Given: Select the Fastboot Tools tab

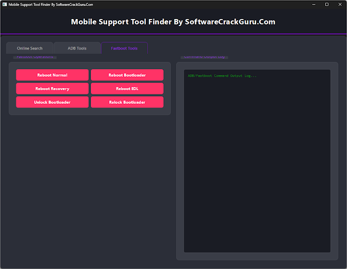Looking at the screenshot, I should [x=124, y=48].
